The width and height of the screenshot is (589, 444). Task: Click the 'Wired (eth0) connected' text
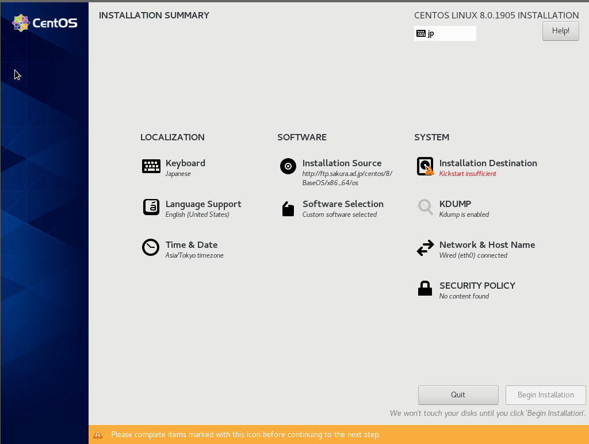coord(473,255)
